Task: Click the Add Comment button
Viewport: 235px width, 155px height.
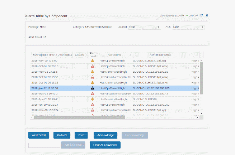Action: 73,145
